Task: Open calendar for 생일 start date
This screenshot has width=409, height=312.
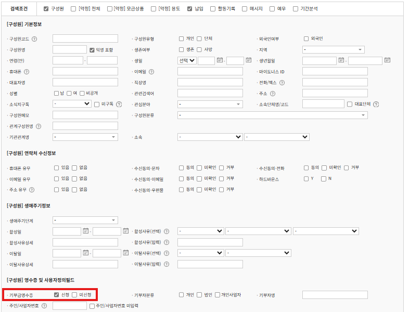Action: click(x=220, y=60)
